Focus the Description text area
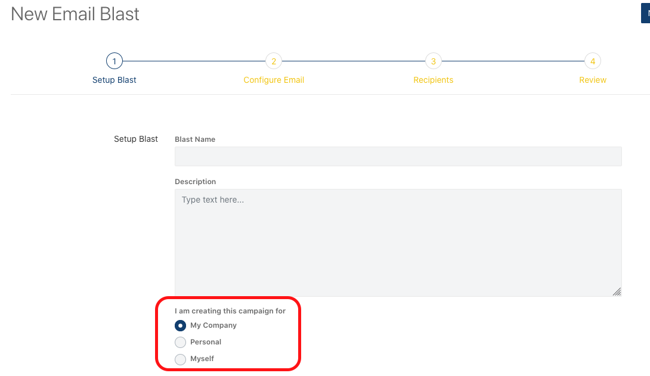Screen dimensions: 650x376 tap(398, 243)
